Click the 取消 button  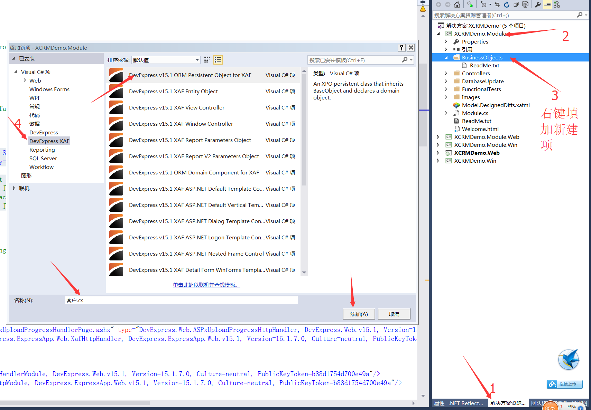click(394, 314)
